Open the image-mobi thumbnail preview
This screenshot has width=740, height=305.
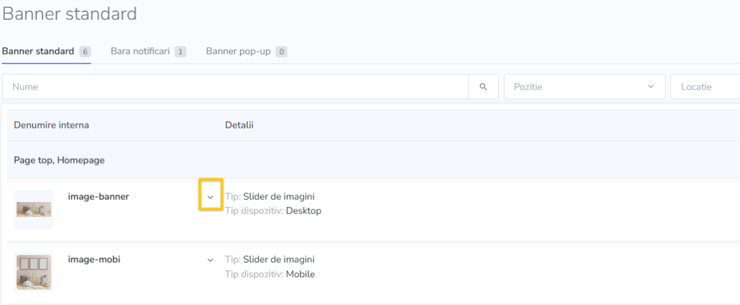(34, 272)
